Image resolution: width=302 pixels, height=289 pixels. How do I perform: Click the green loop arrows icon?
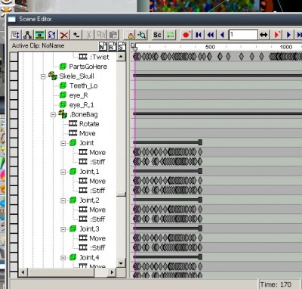(x=170, y=35)
